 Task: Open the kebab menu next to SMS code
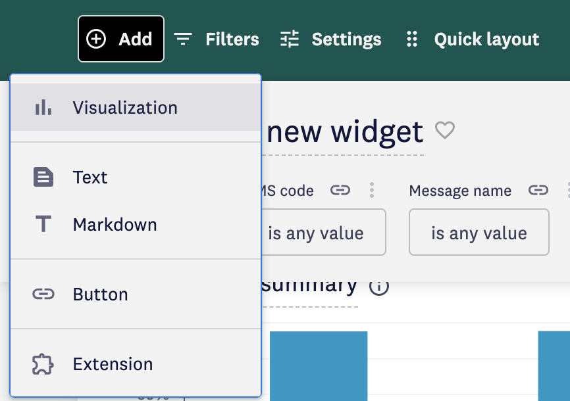point(371,190)
